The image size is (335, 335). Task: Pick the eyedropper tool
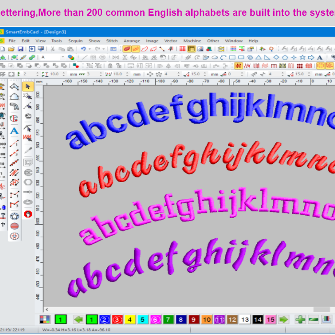click(x=28, y=150)
